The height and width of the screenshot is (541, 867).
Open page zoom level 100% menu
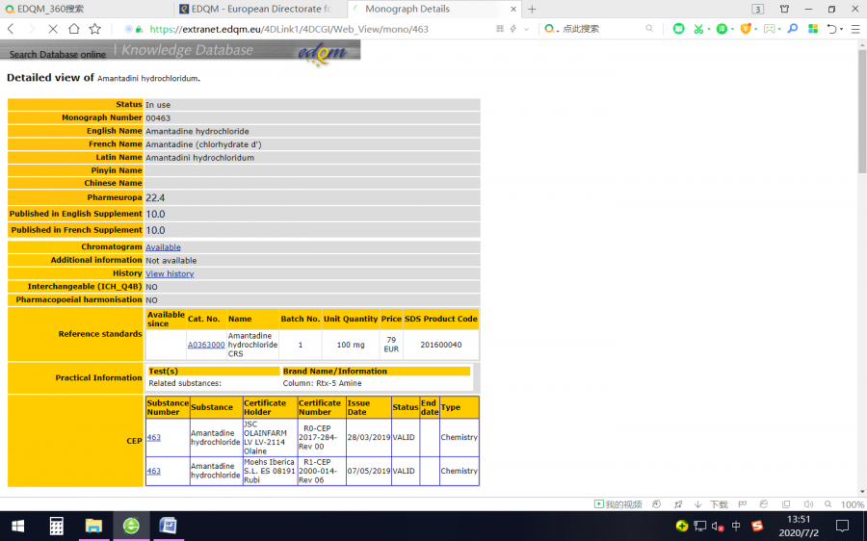852,504
